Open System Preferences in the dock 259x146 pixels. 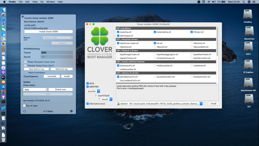[x=3, y=92]
